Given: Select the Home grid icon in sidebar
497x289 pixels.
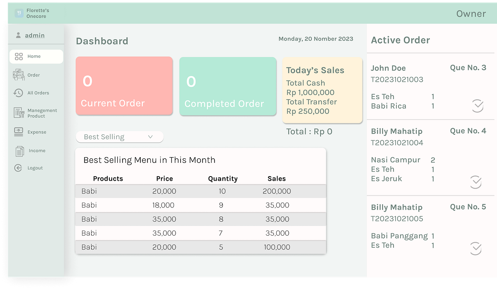Looking at the screenshot, I should click(x=19, y=56).
